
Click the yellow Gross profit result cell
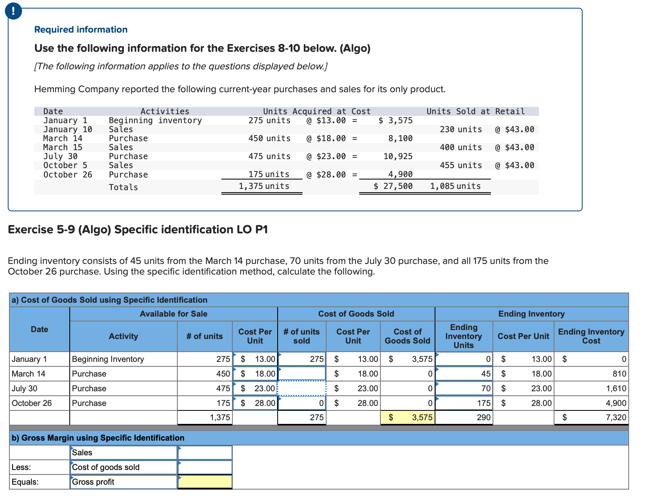click(205, 482)
